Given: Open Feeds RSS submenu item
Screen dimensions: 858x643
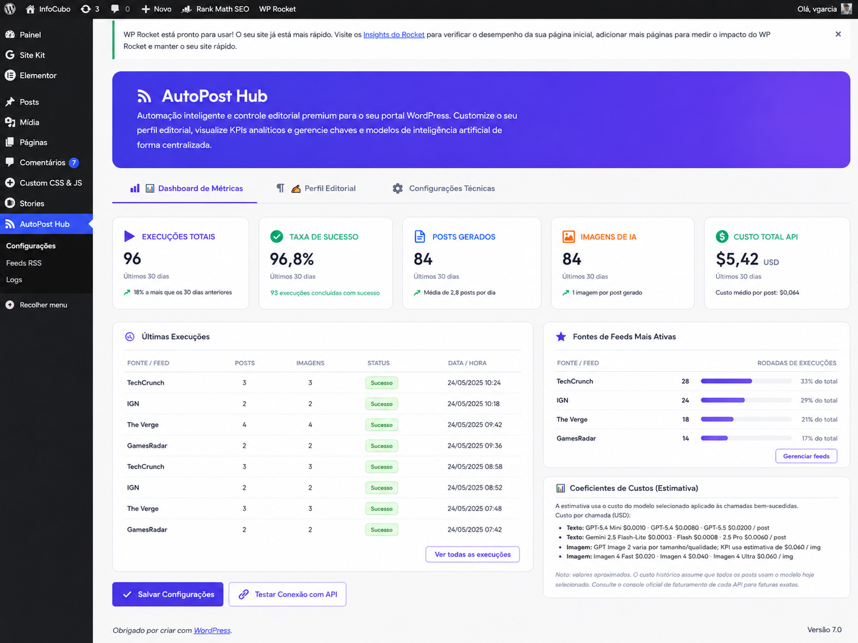Looking at the screenshot, I should point(24,263).
